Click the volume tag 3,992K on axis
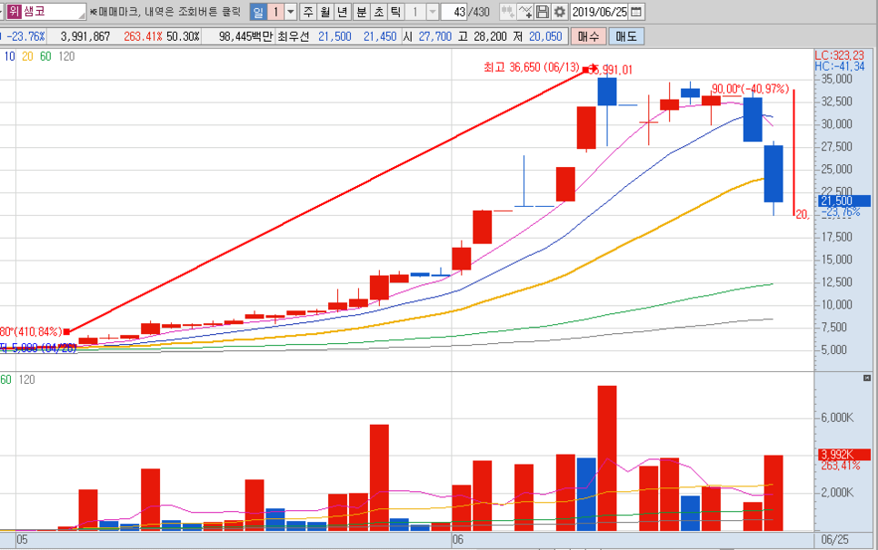This screenshot has width=878, height=550. coord(844,455)
